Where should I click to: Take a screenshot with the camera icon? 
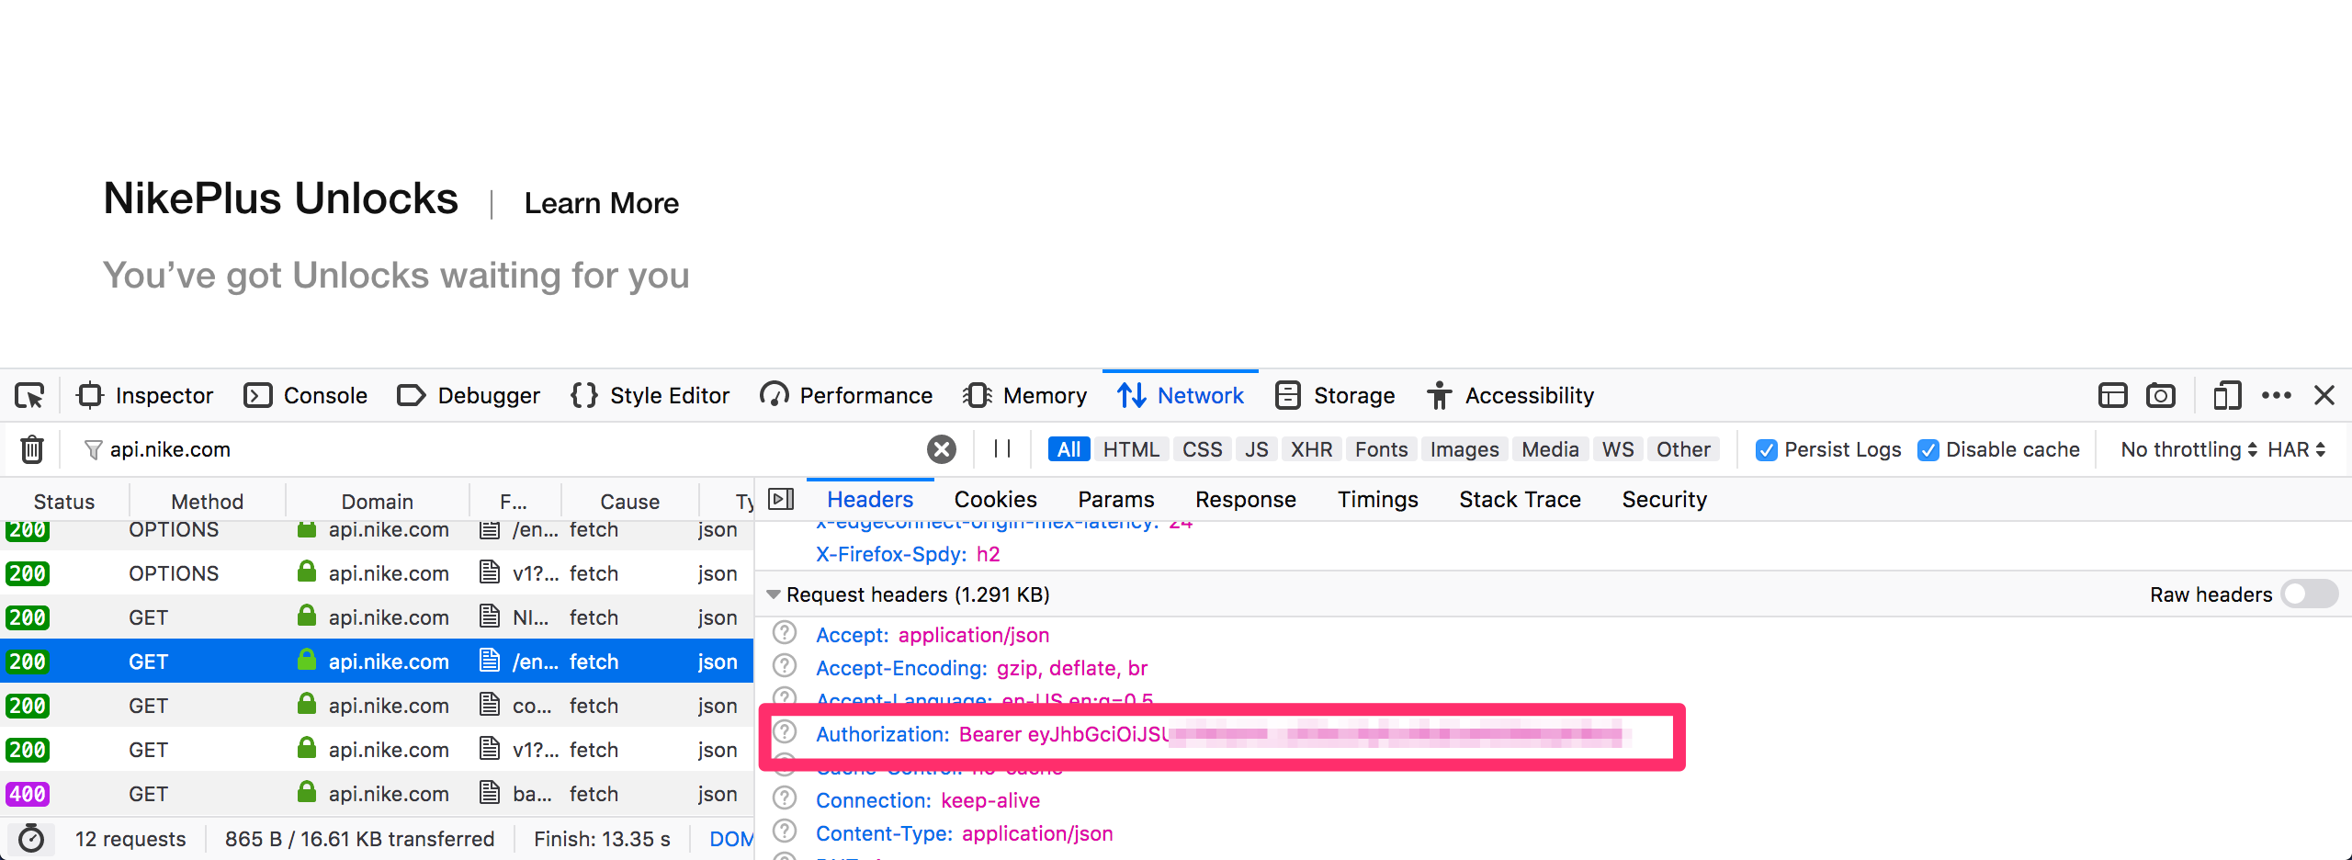click(2161, 396)
